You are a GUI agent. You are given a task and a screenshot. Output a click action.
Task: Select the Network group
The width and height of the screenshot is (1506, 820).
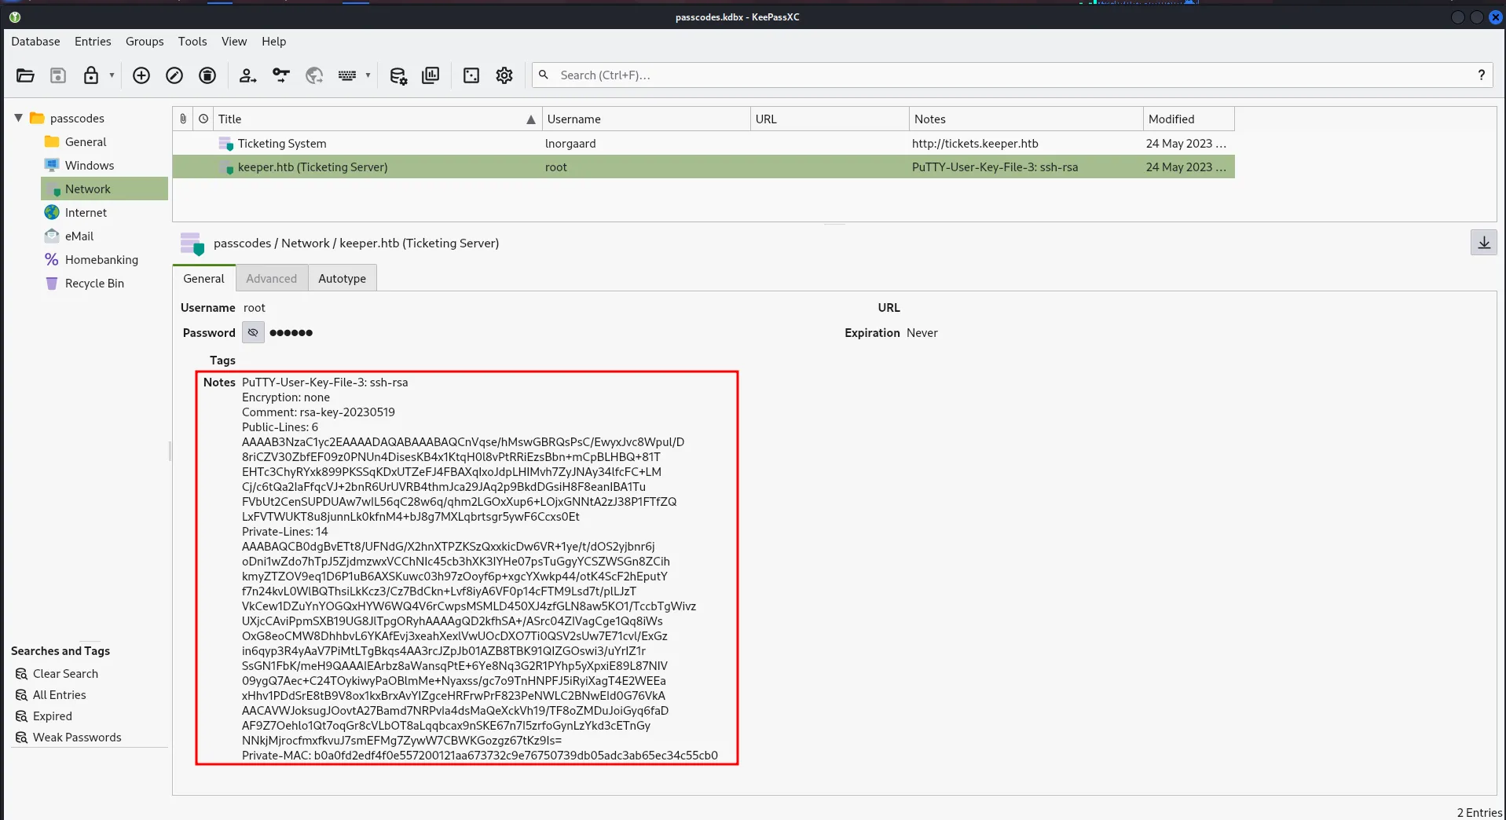point(104,189)
